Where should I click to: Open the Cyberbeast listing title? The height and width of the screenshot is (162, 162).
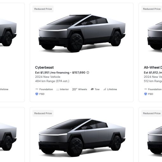point(44,67)
